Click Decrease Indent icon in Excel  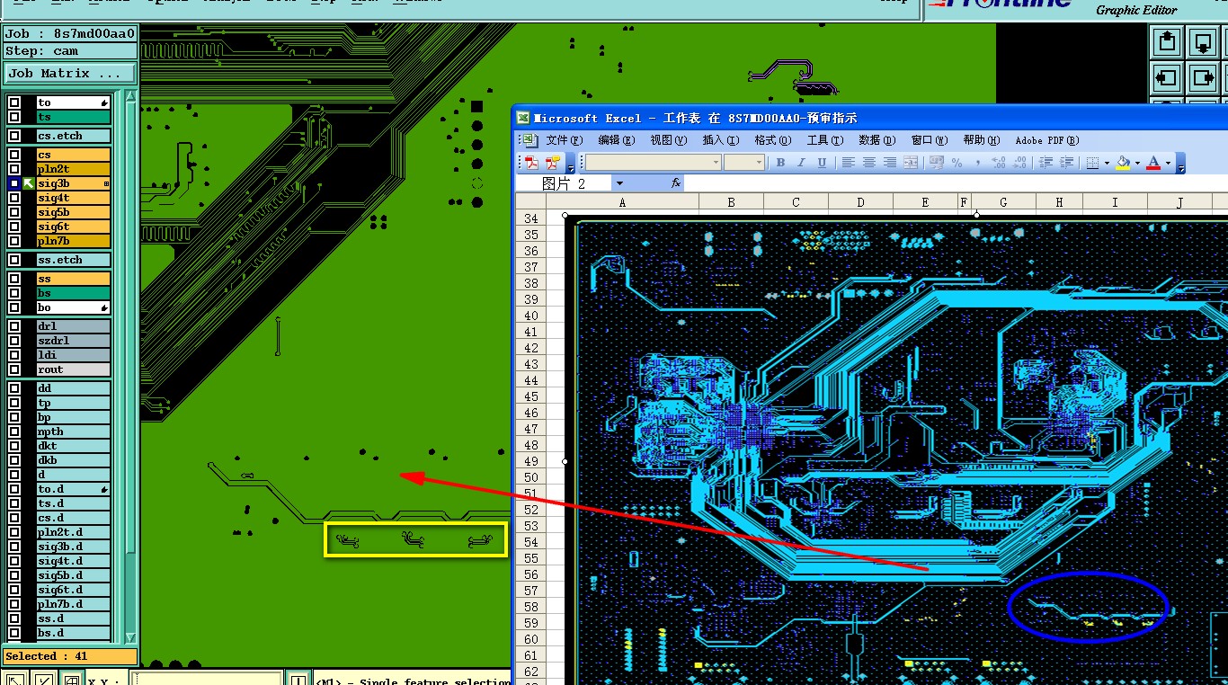click(1046, 163)
